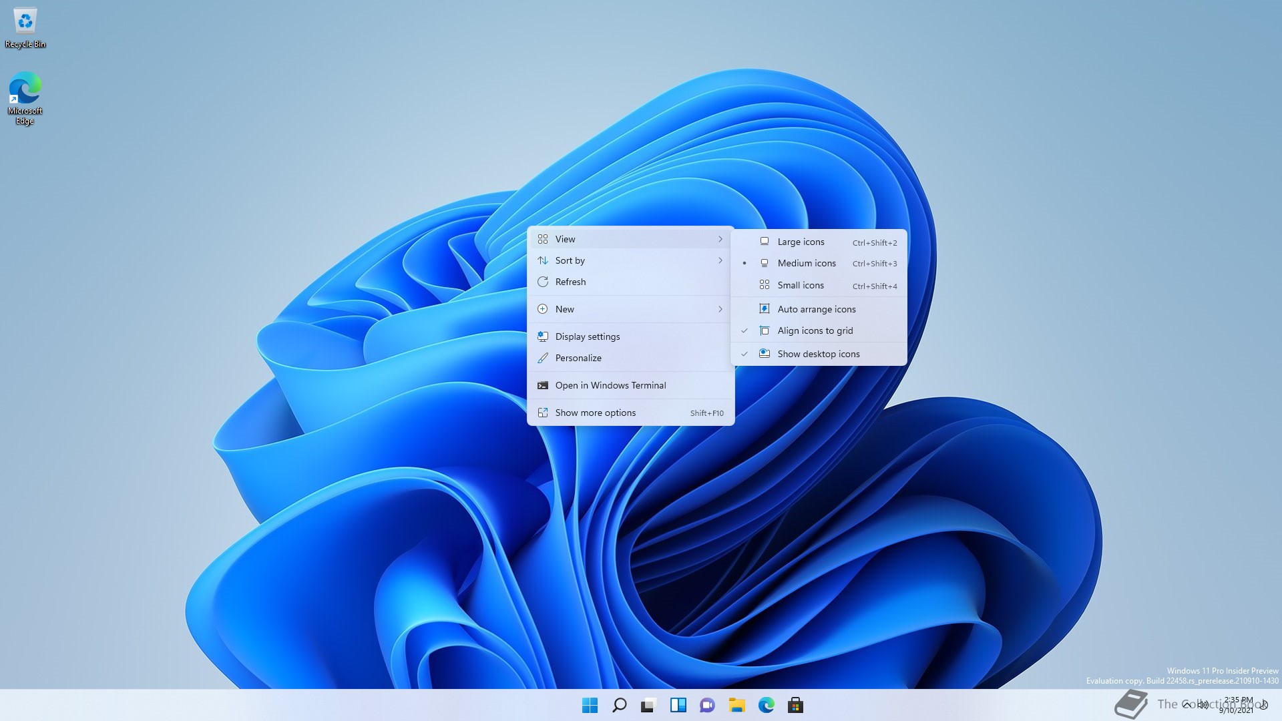Open Task View from the taskbar

(x=648, y=705)
